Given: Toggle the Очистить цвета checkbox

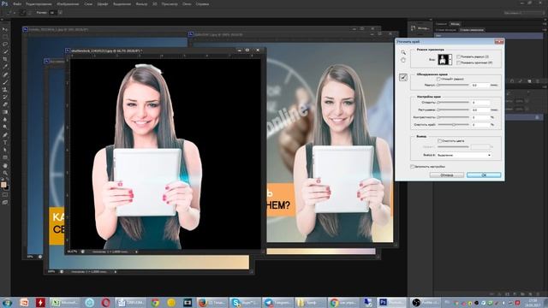Looking at the screenshot, I should click(440, 140).
